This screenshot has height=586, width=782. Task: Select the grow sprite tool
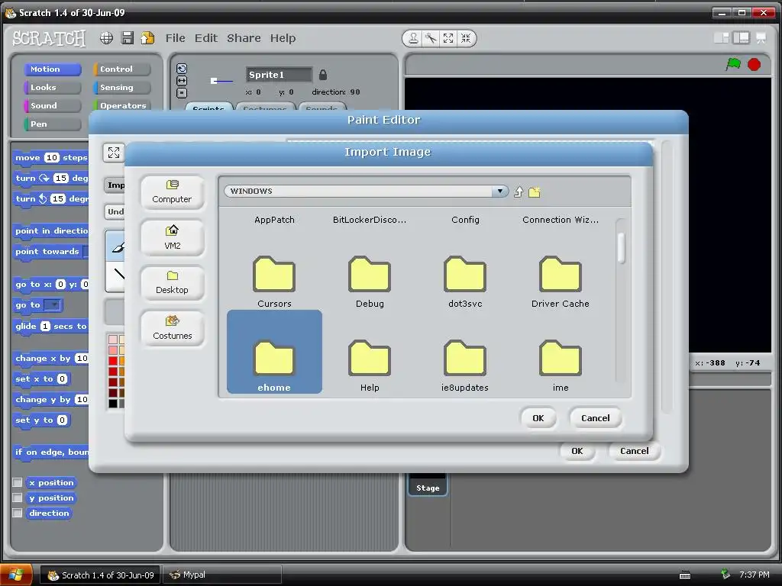point(448,38)
